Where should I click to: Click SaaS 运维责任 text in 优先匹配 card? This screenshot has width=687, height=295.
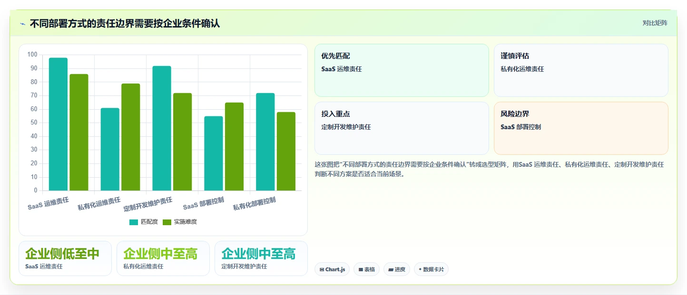(x=342, y=69)
